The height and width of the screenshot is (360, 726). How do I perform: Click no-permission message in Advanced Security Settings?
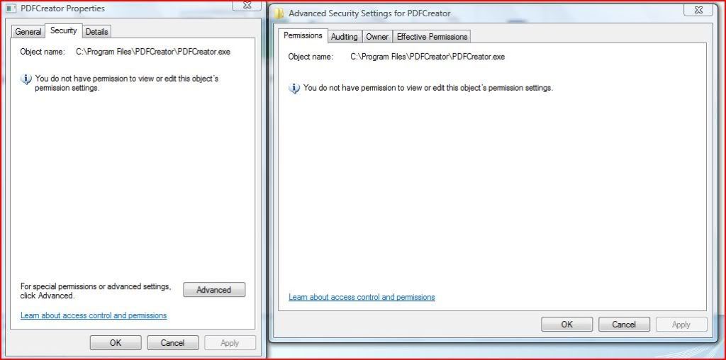click(x=428, y=88)
